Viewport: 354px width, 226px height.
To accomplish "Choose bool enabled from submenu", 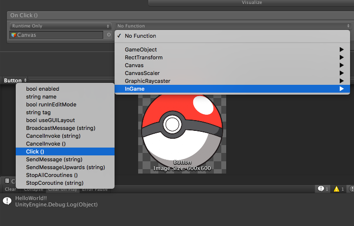I will pos(65,89).
